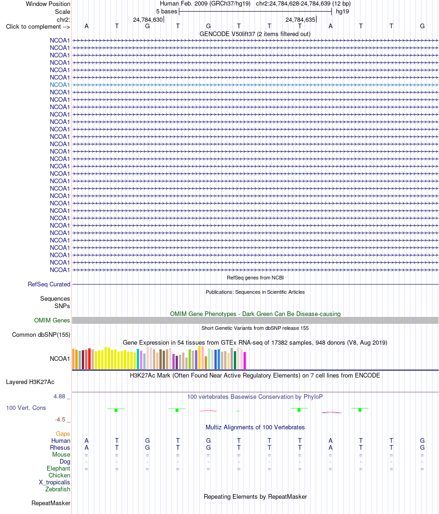Click the Dog alignment row label
Image resolution: width=439 pixels, height=514 pixels.
[x=65, y=462]
